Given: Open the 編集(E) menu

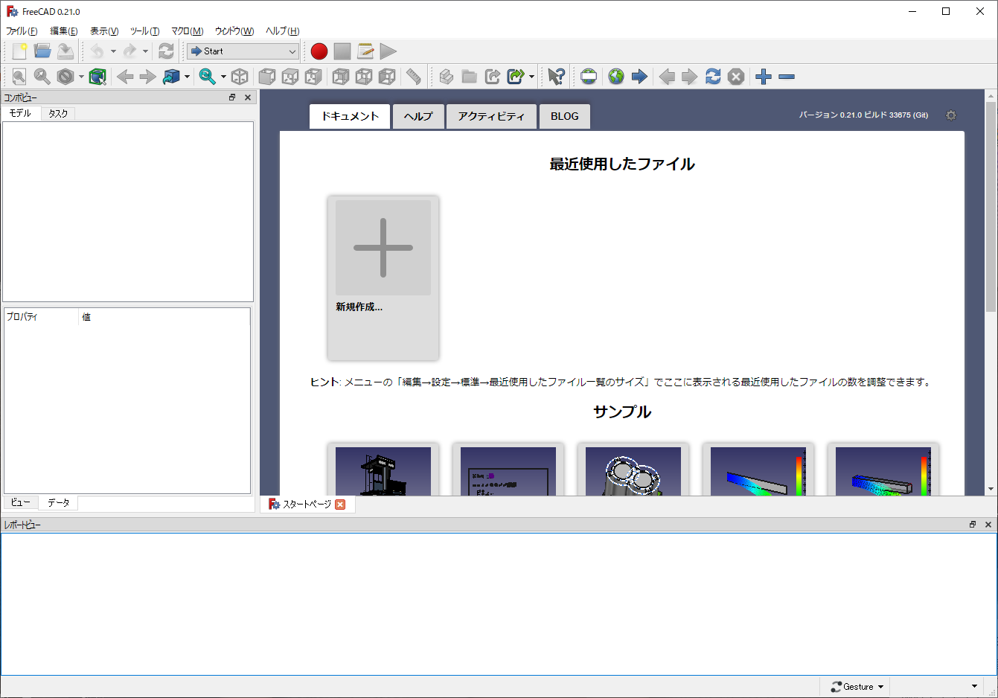Looking at the screenshot, I should (64, 31).
